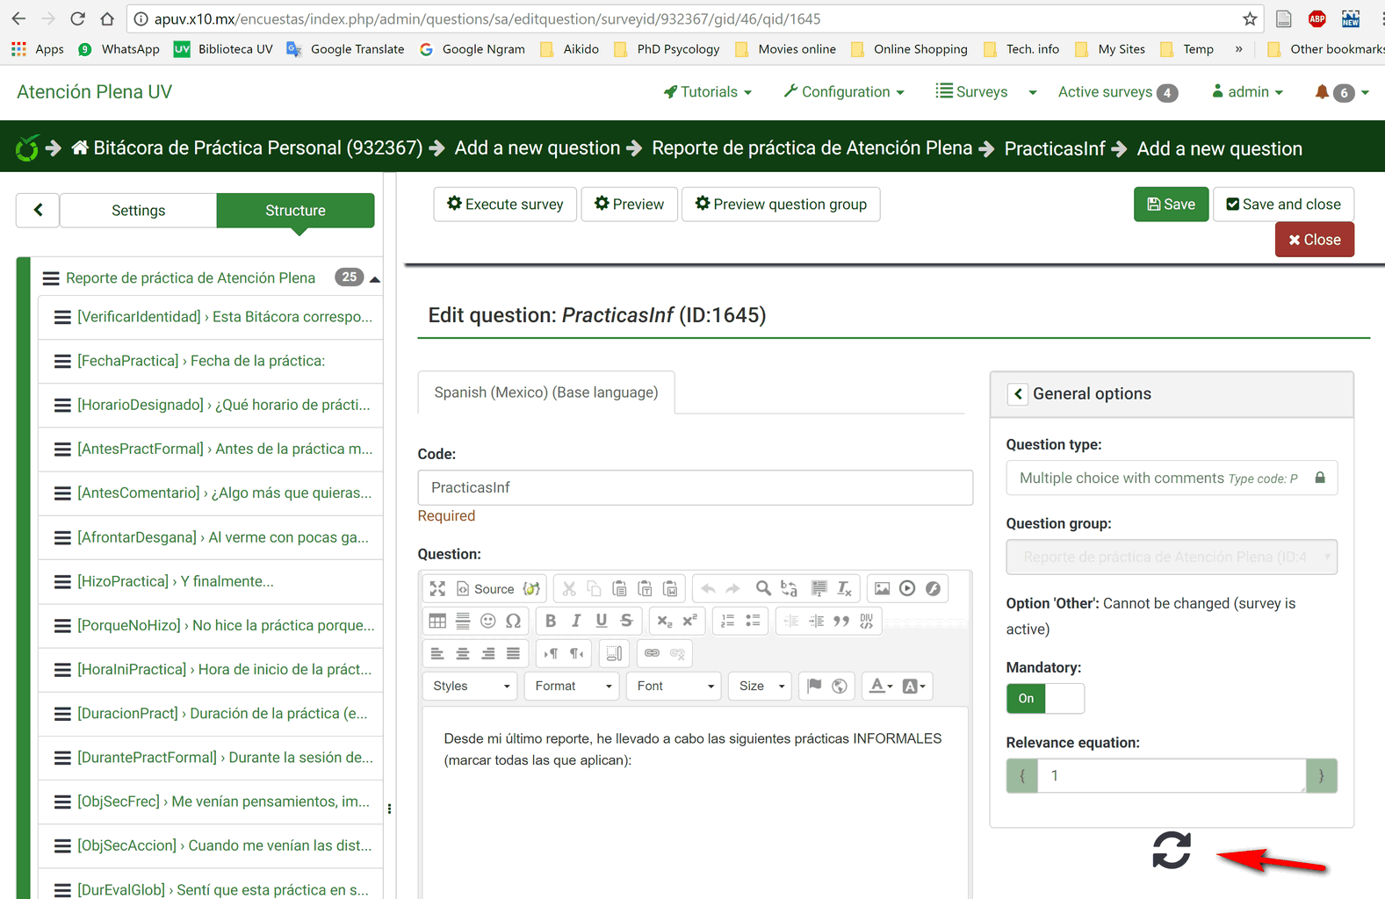
Task: Switch to the Settings tab
Action: (138, 211)
